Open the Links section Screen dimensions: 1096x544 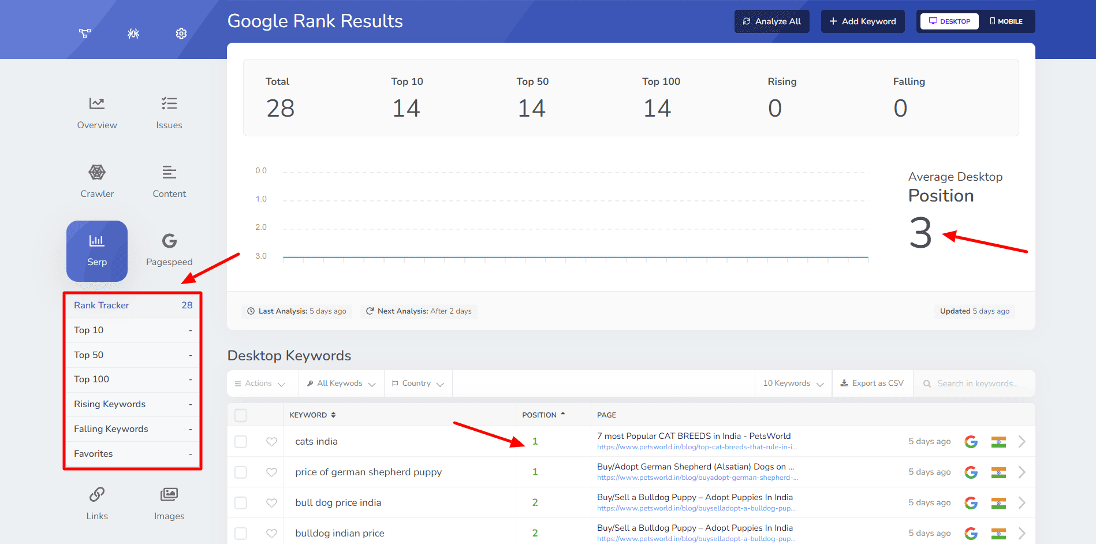pyautogui.click(x=97, y=504)
